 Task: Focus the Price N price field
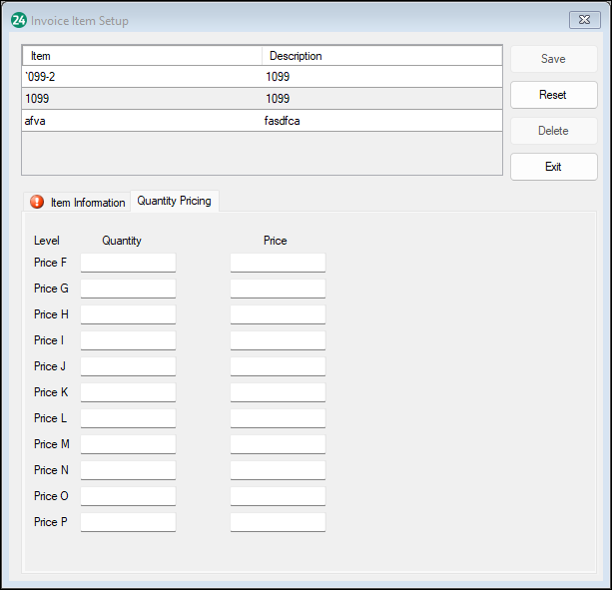278,470
